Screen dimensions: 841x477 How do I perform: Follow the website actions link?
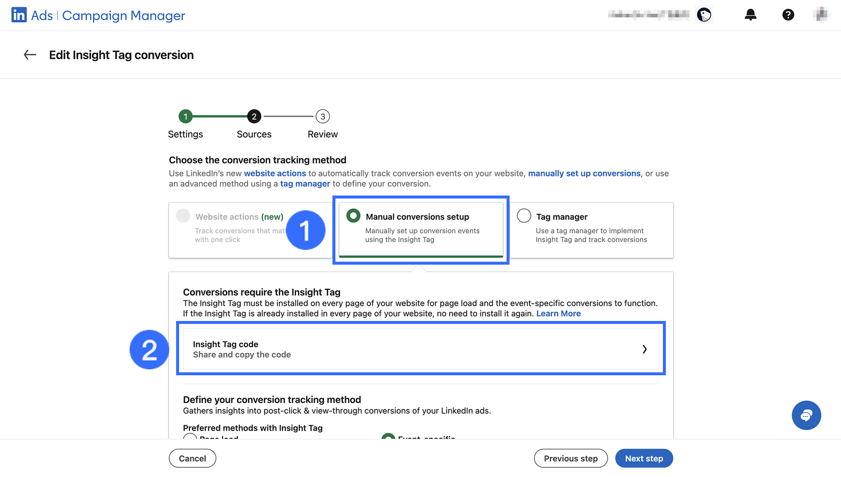pyautogui.click(x=275, y=173)
